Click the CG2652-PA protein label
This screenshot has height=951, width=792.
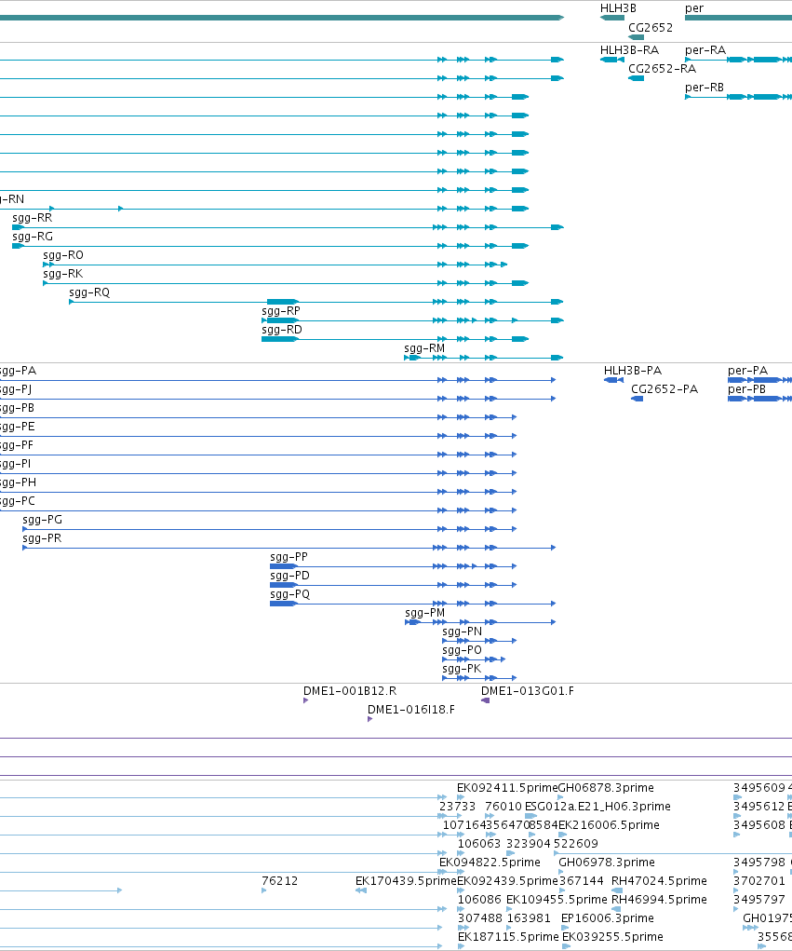(664, 389)
